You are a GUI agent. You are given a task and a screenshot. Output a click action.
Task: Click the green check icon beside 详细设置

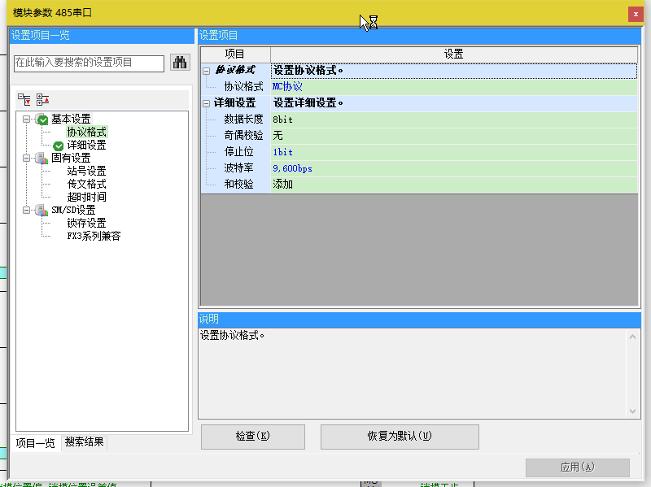(x=58, y=146)
